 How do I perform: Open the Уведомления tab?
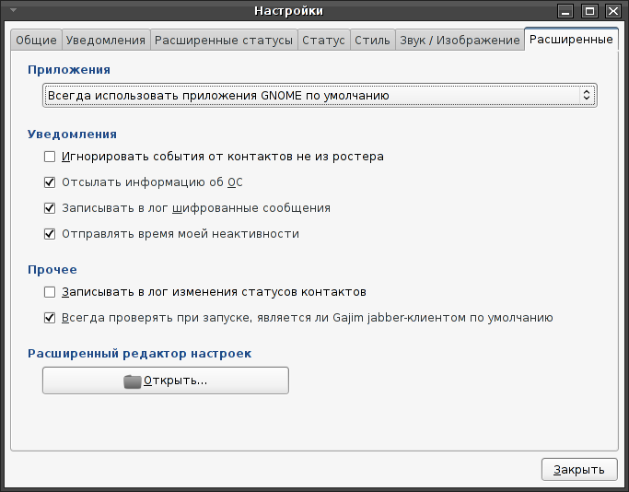pos(106,40)
